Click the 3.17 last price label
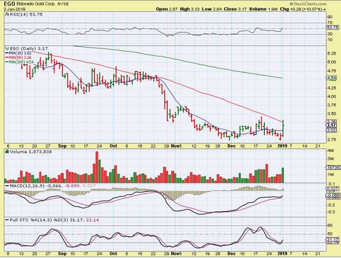Screen dimensions: 341x258 (331, 125)
